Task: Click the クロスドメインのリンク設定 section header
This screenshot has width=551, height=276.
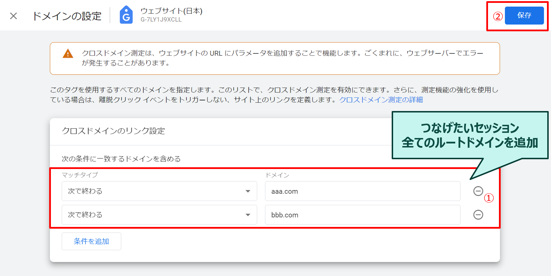Action: point(113,131)
